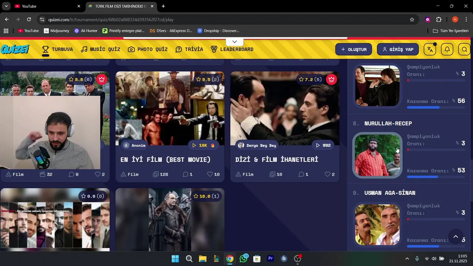The height and width of the screenshot is (266, 473).
Task: Open the Chrome apps grid icon
Action: [x=6, y=31]
